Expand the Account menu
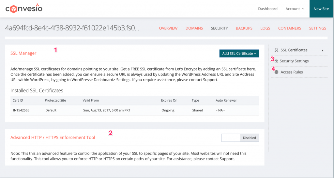 [295, 9]
